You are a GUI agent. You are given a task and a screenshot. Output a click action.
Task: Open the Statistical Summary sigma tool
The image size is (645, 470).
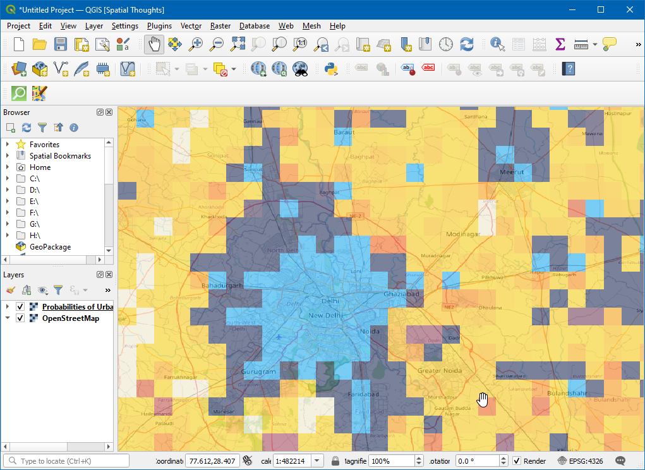(x=560, y=44)
